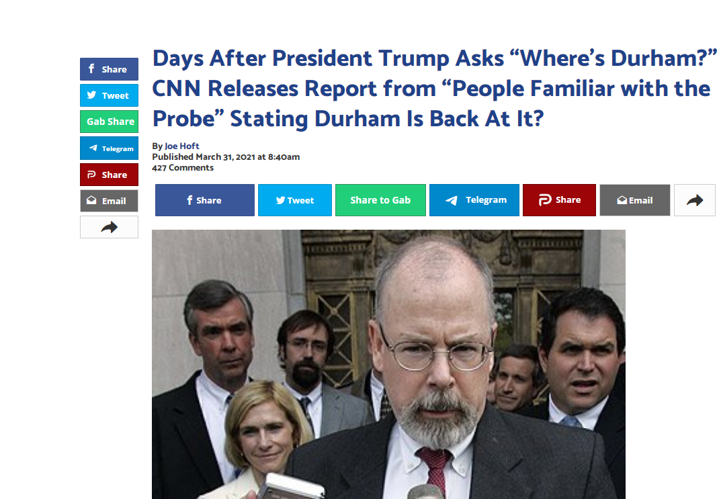The height and width of the screenshot is (499, 719).
Task: Click the featured article photo
Action: [388, 364]
